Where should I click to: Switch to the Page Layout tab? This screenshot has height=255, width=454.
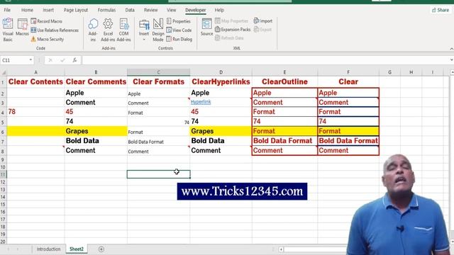(76, 10)
